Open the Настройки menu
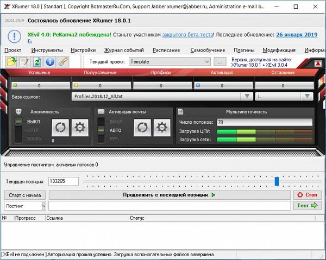326x260 pixels. tap(83, 50)
